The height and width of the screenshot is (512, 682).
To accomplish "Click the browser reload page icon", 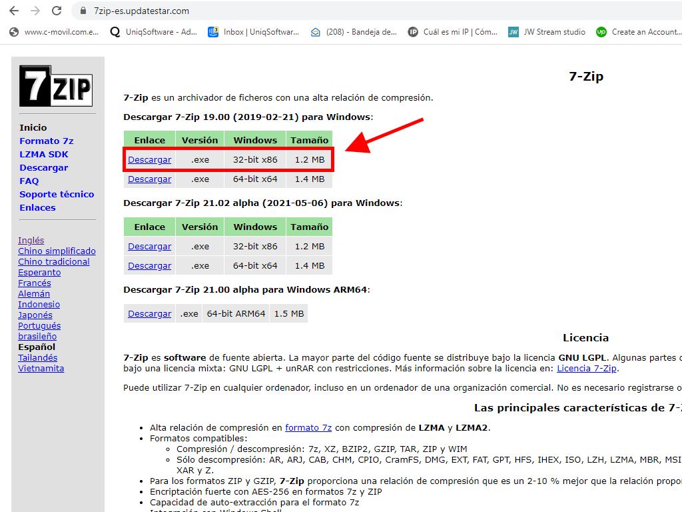I will 57,11.
